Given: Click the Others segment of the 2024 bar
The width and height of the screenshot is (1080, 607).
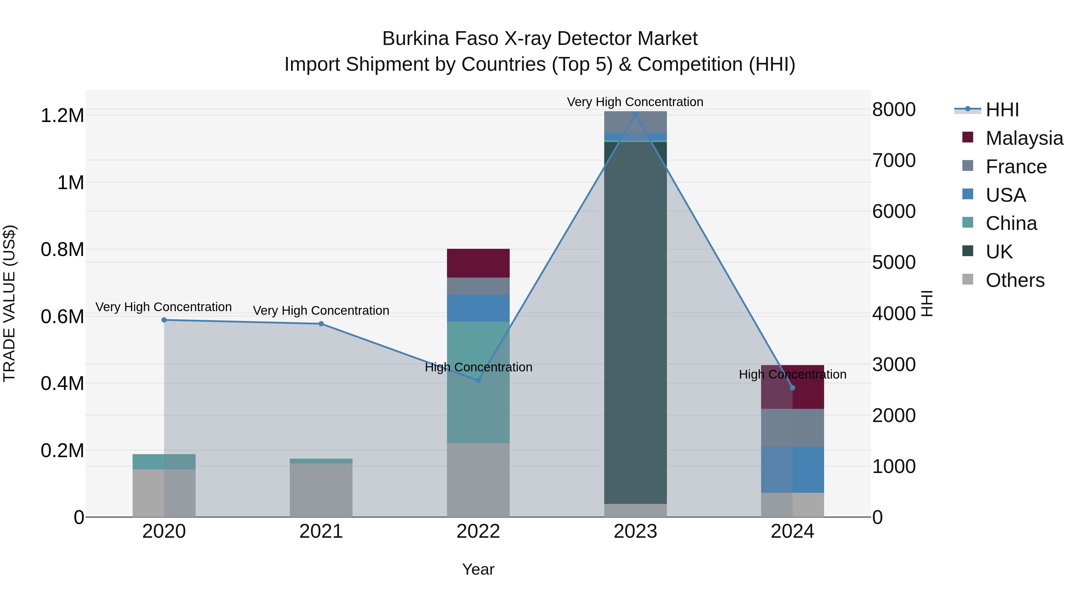Looking at the screenshot, I should [792, 505].
